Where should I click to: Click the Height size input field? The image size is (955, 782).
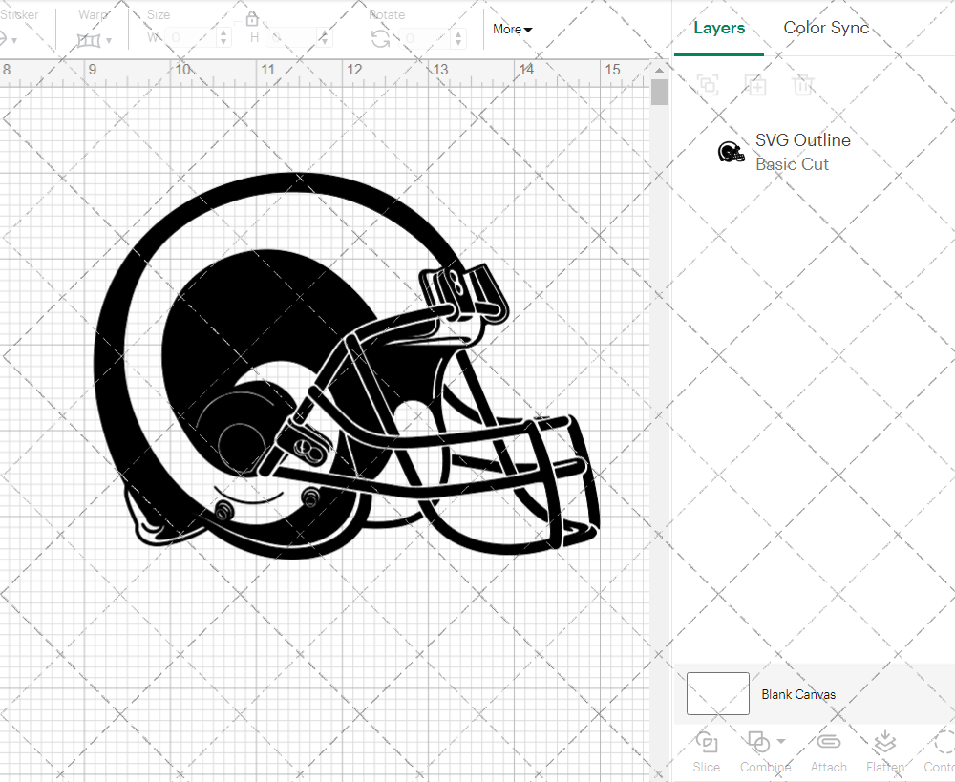tap(291, 38)
